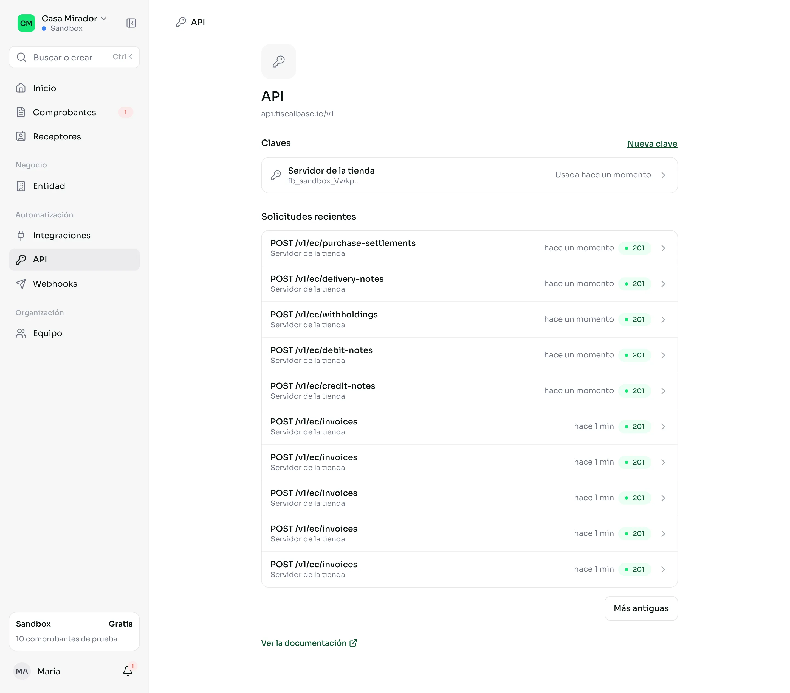This screenshot has height=693, width=790.
Task: Click Solicitudes recientes heading
Action: [x=308, y=217]
